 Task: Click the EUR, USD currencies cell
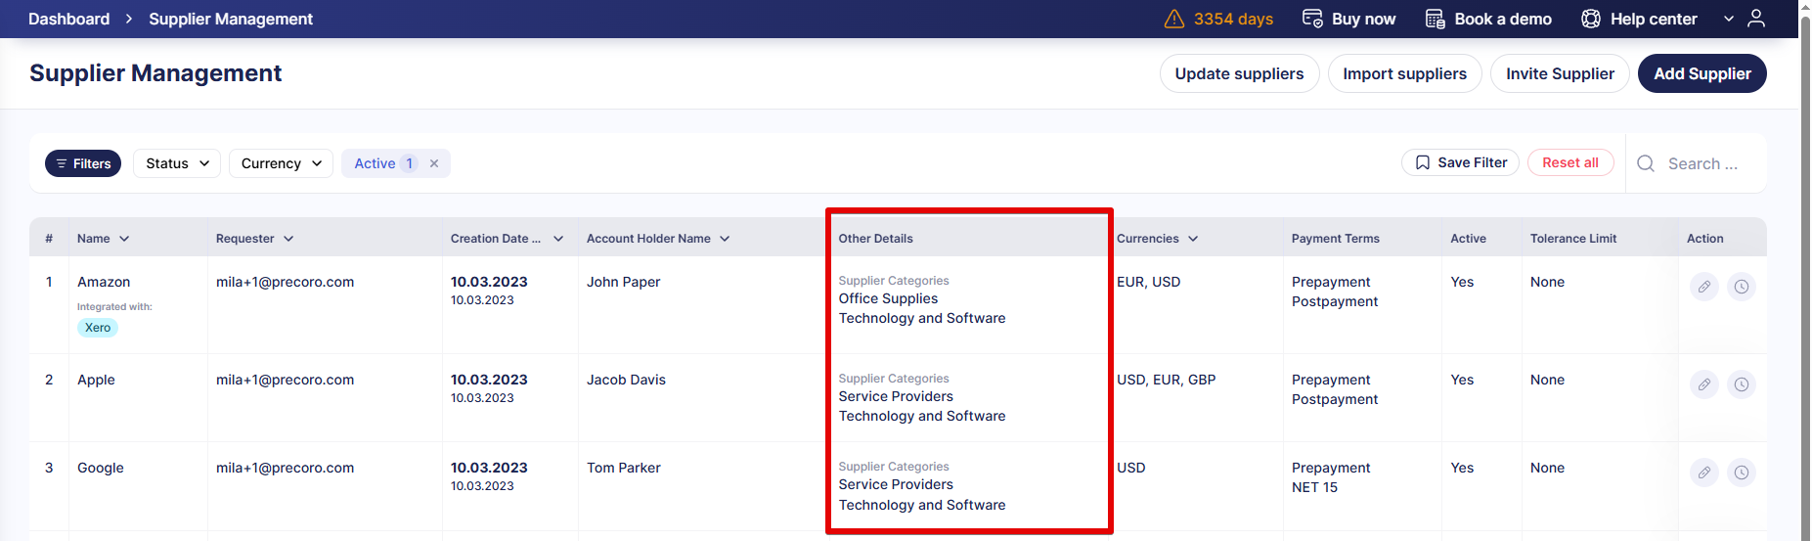(1148, 282)
